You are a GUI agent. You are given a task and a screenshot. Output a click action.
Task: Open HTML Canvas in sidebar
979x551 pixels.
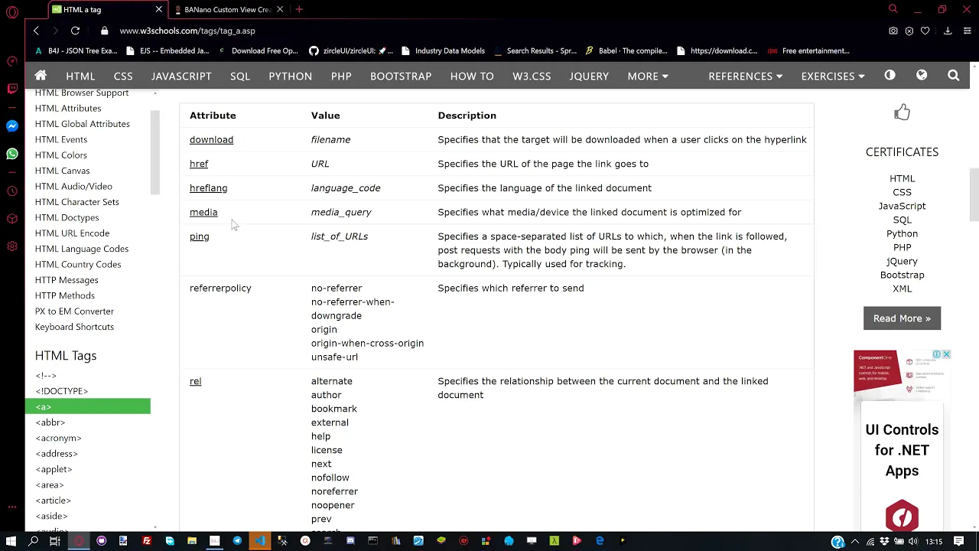[x=62, y=171]
